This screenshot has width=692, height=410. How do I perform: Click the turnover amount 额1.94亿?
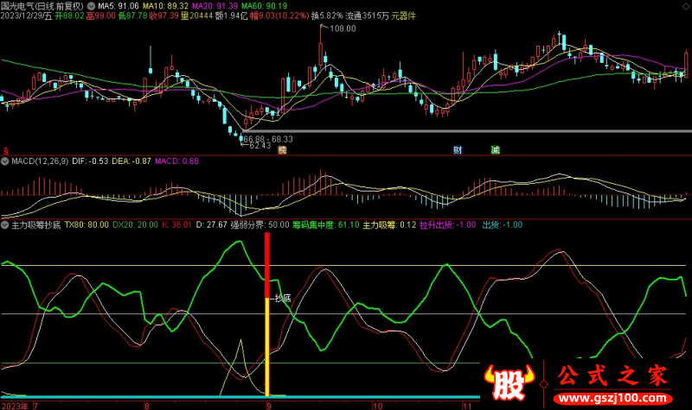[232, 16]
